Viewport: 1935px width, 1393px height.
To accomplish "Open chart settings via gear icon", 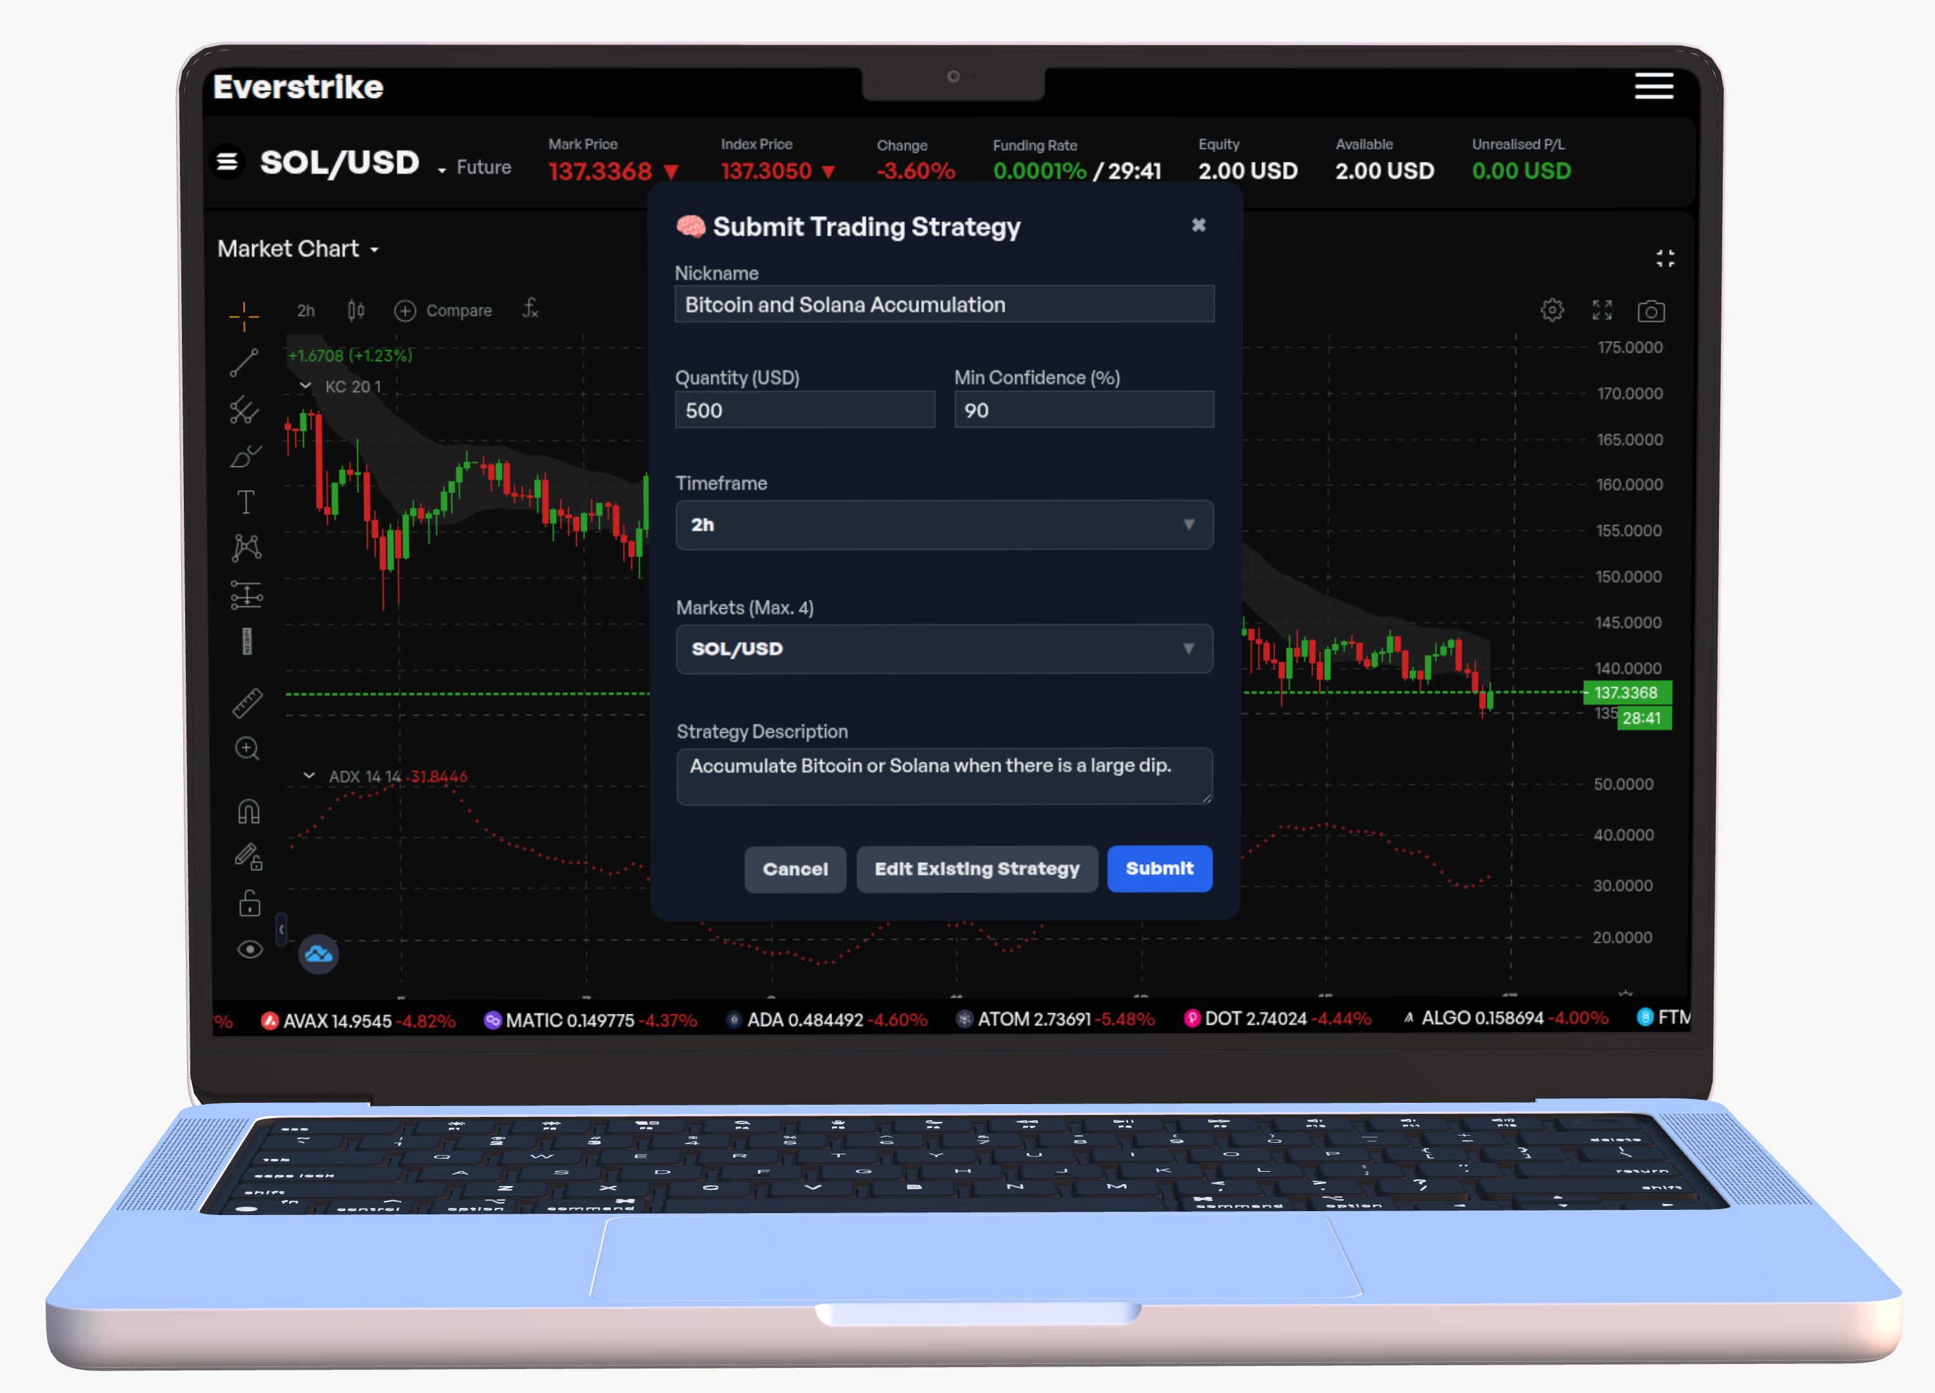I will pyautogui.click(x=1552, y=310).
